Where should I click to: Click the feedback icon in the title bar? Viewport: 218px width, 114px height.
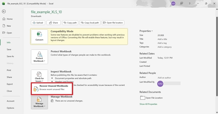pyautogui.click(x=181, y=4)
